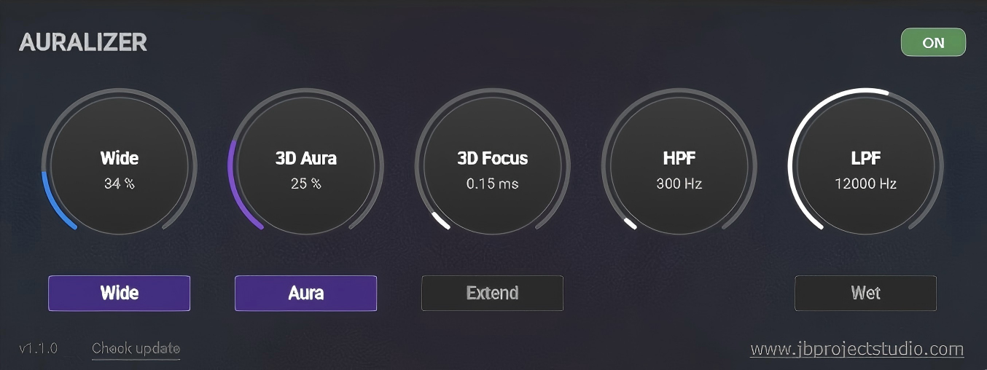This screenshot has width=987, height=370.
Task: Click the LPF knob dial
Action: pos(866,166)
